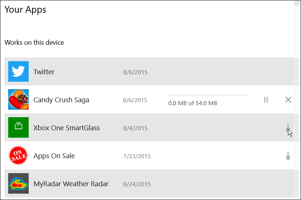Select the MyRadar Weather Radar title
301x200 pixels.
click(x=71, y=184)
